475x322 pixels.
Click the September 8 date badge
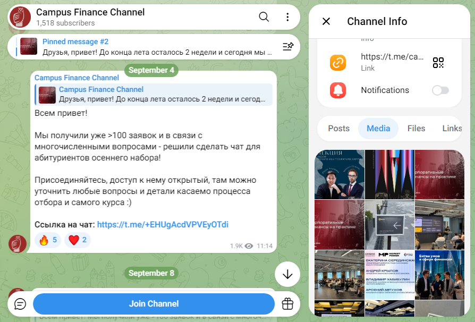(151, 273)
